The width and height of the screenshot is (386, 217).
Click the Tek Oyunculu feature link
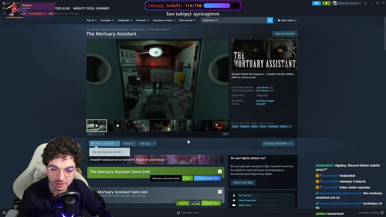245,195
